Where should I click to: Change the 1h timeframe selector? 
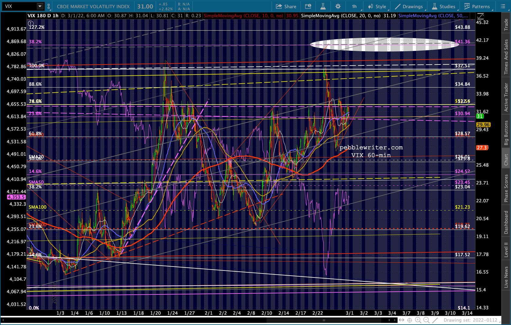click(x=355, y=6)
